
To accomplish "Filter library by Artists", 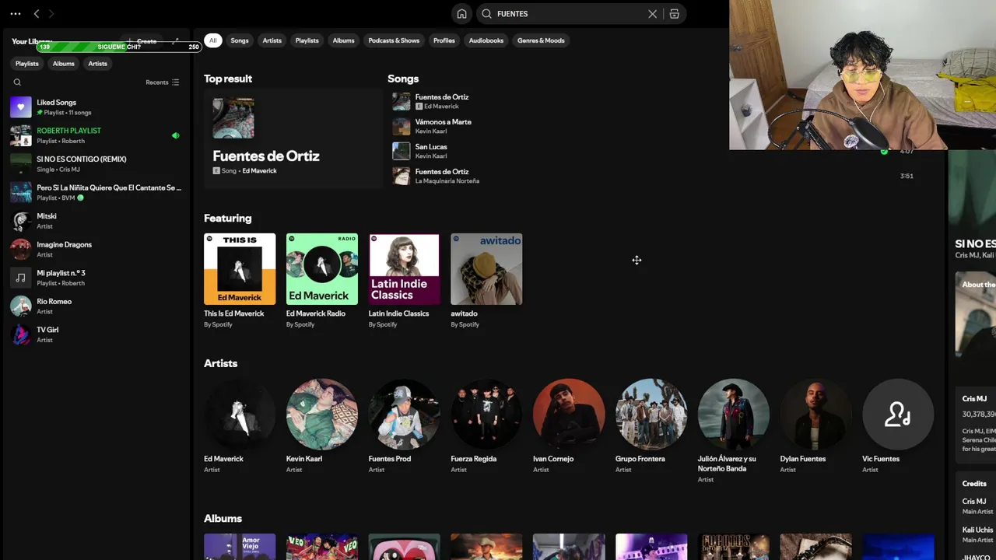I will [97, 64].
